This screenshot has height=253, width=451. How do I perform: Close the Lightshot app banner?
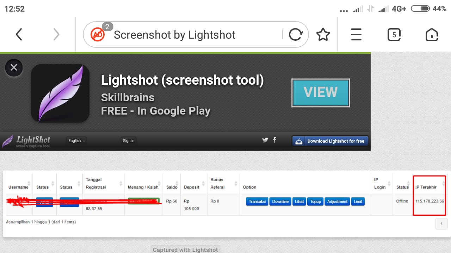[14, 67]
